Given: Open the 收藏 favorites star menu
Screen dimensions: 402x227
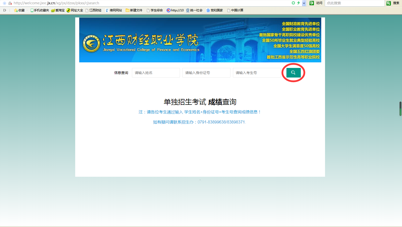Looking at the screenshot, I should (19, 10).
